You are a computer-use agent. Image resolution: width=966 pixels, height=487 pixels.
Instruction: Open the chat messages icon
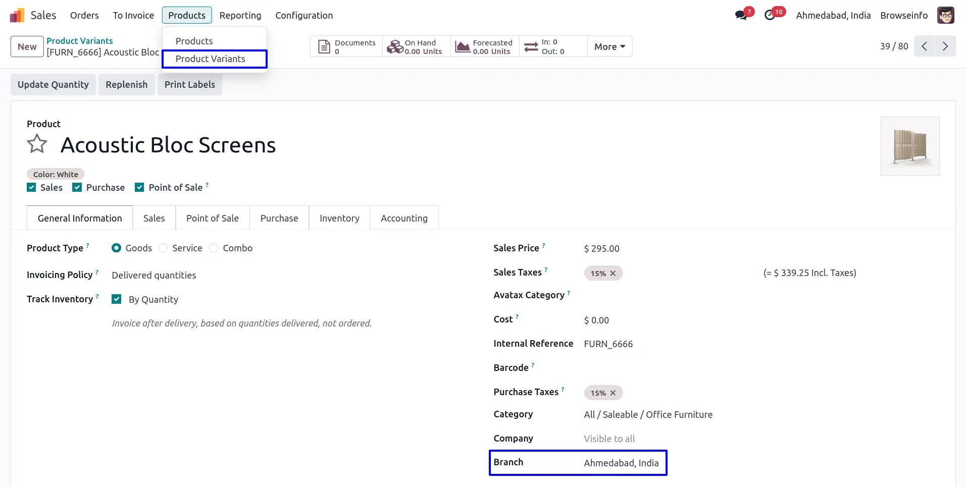pyautogui.click(x=741, y=16)
